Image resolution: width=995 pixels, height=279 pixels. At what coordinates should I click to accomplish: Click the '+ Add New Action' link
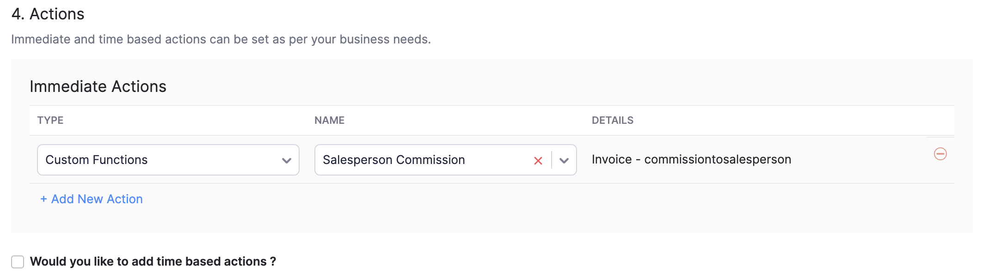click(91, 199)
